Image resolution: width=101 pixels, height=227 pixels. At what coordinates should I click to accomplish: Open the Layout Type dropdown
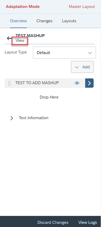[64, 52]
